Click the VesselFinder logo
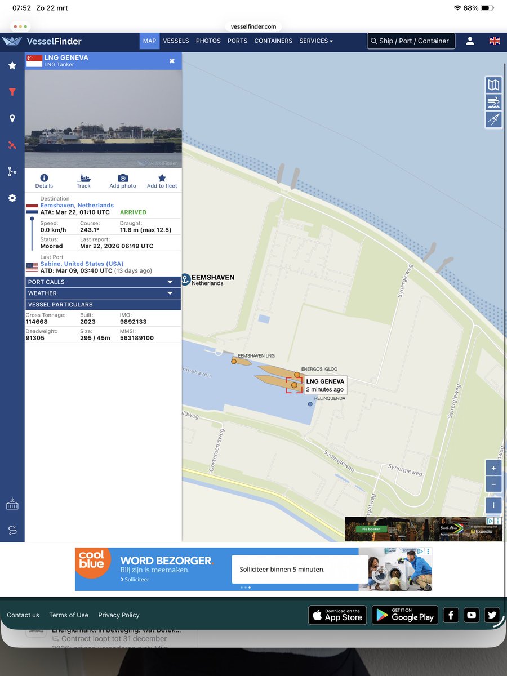 (42, 41)
